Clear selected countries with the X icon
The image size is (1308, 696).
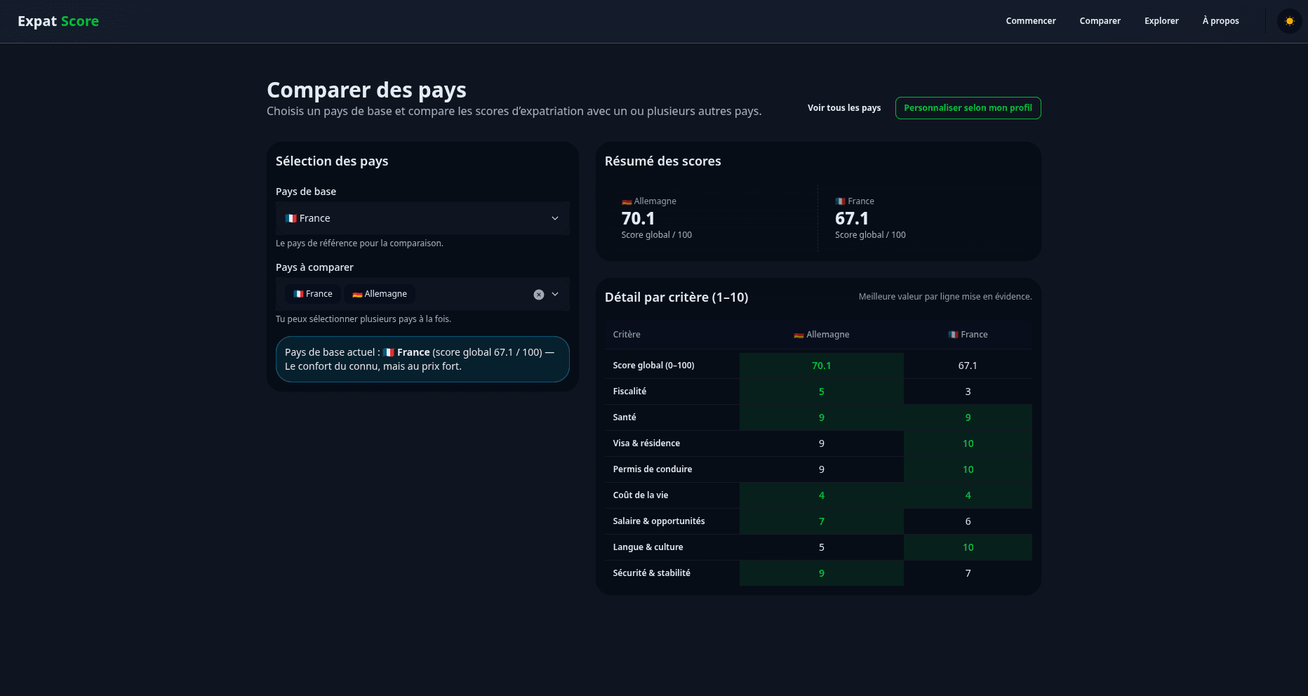click(x=538, y=295)
